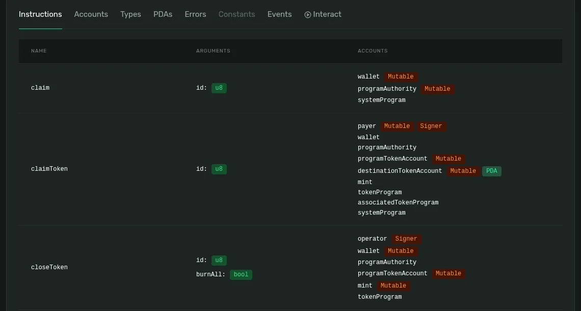Click programTokenAccount in the claimToken row

tap(392, 159)
